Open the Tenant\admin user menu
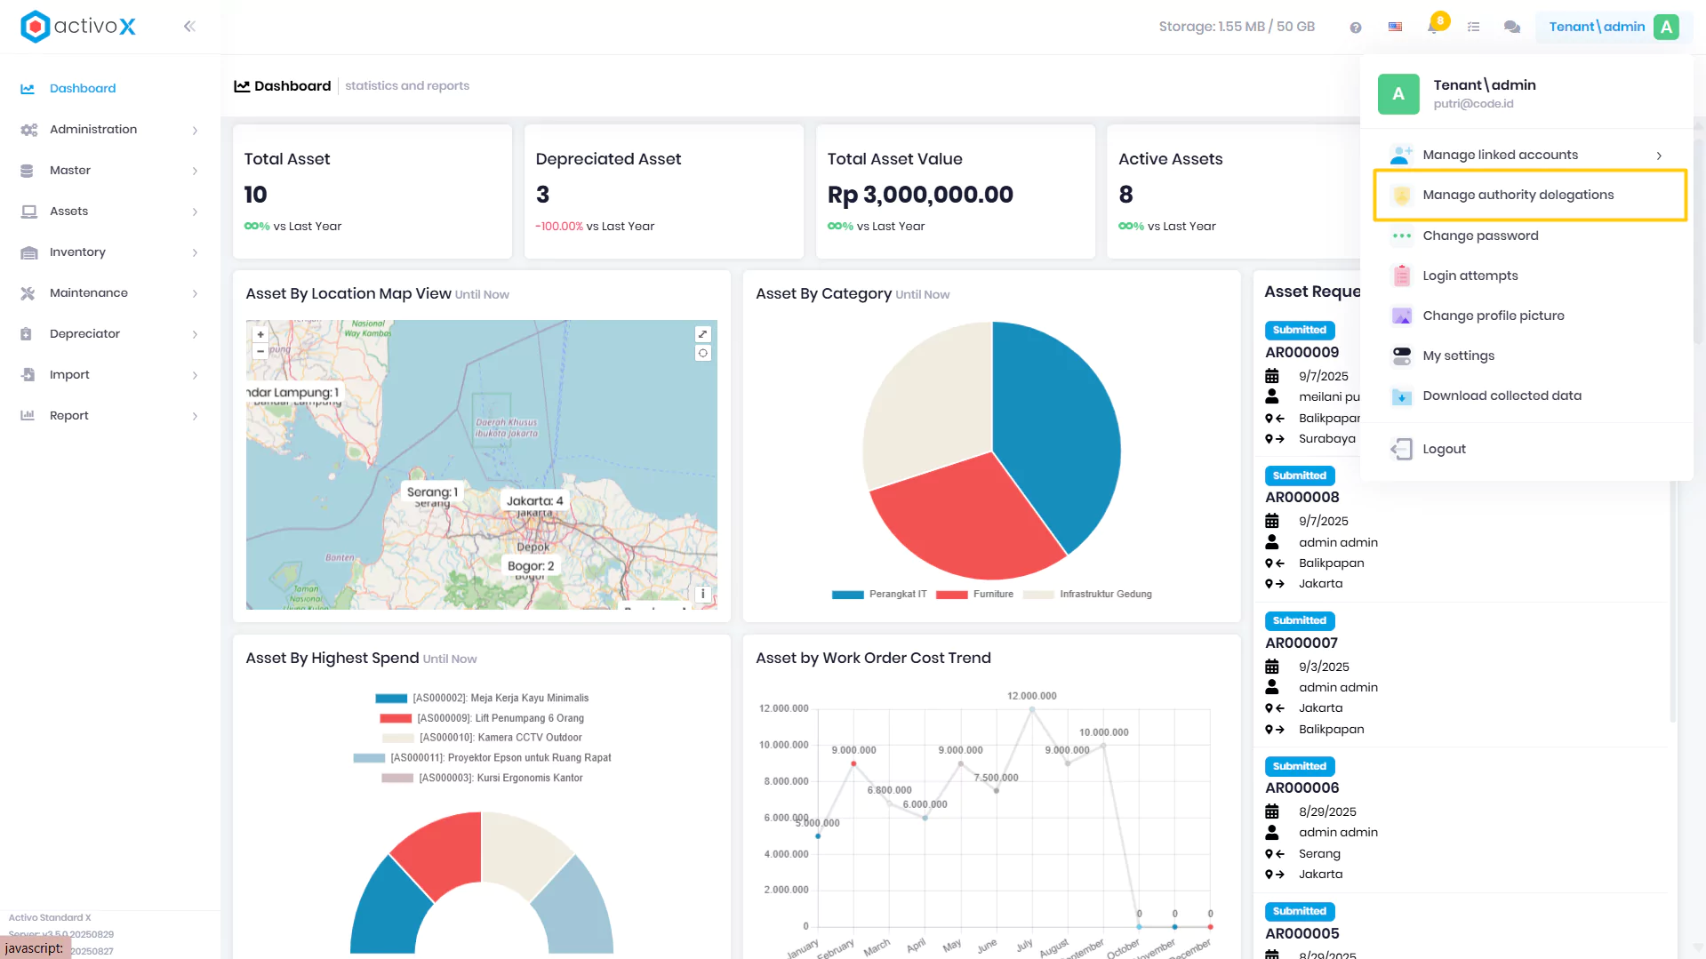 (x=1614, y=27)
